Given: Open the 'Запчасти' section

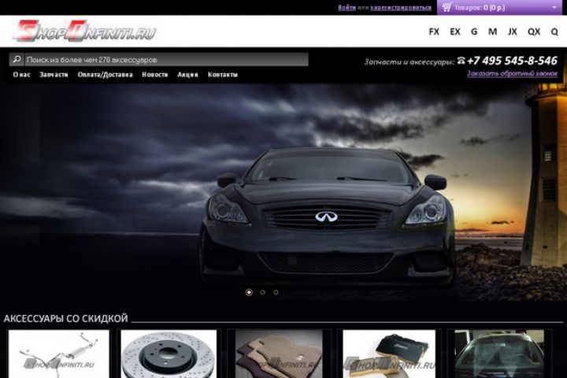Looking at the screenshot, I should (x=54, y=75).
